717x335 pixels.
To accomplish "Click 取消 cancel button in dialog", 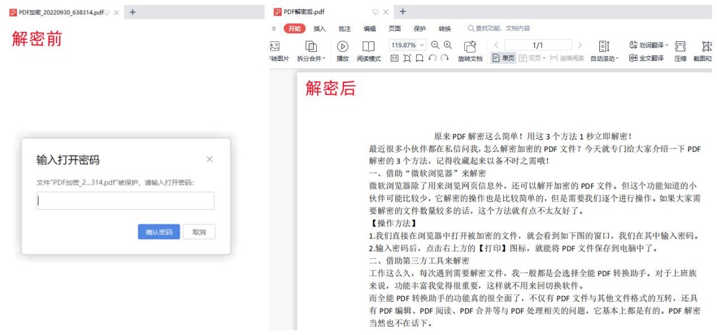I will pyautogui.click(x=199, y=232).
